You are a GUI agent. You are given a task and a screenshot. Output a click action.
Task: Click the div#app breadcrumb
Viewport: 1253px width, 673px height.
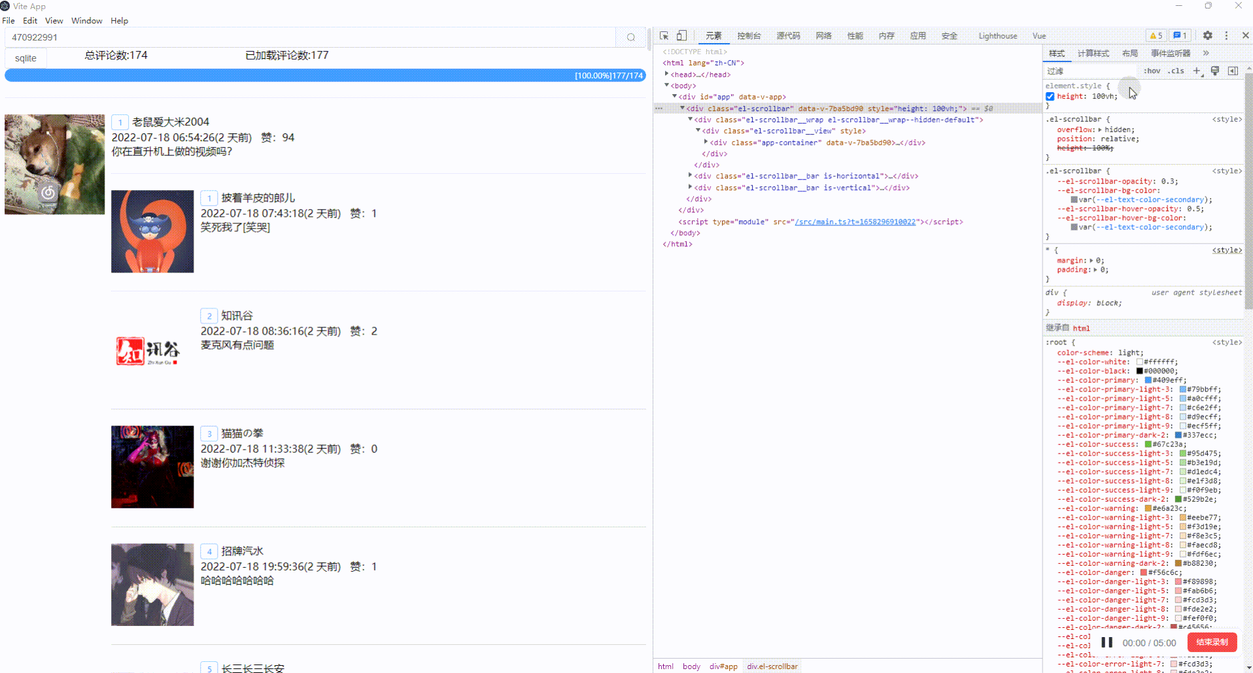click(723, 666)
